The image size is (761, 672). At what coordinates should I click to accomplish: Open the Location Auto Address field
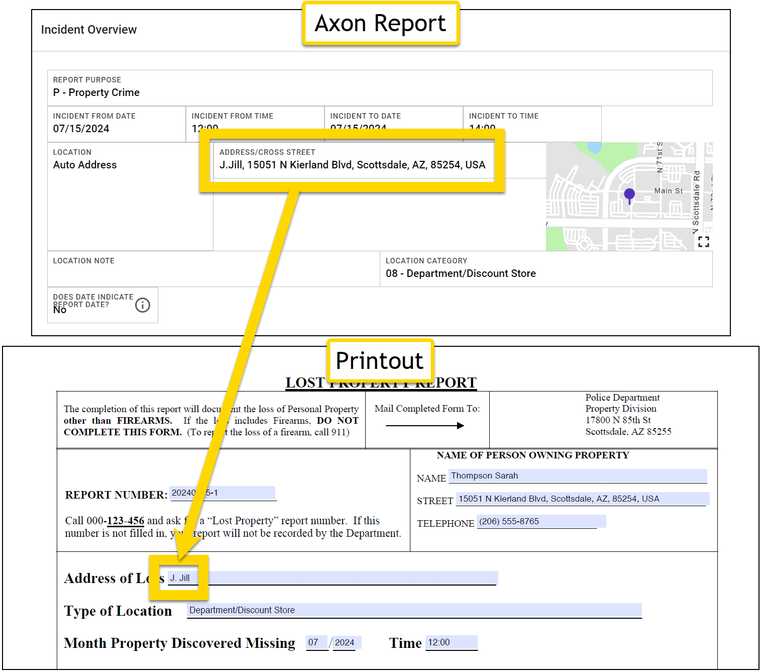[130, 196]
